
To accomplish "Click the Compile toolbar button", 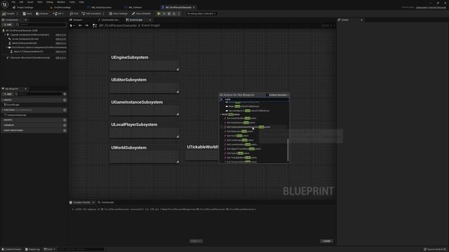I will pyautogui.click(x=8, y=13).
